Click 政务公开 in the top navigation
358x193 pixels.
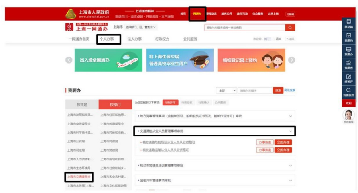tap(226, 14)
